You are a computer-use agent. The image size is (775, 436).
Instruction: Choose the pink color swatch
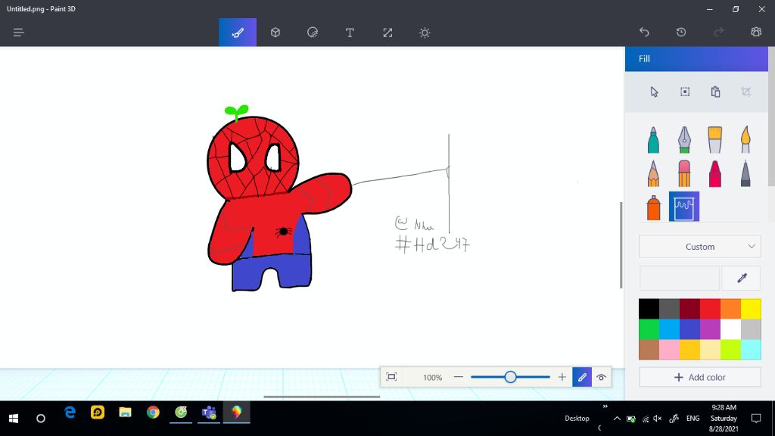(669, 350)
